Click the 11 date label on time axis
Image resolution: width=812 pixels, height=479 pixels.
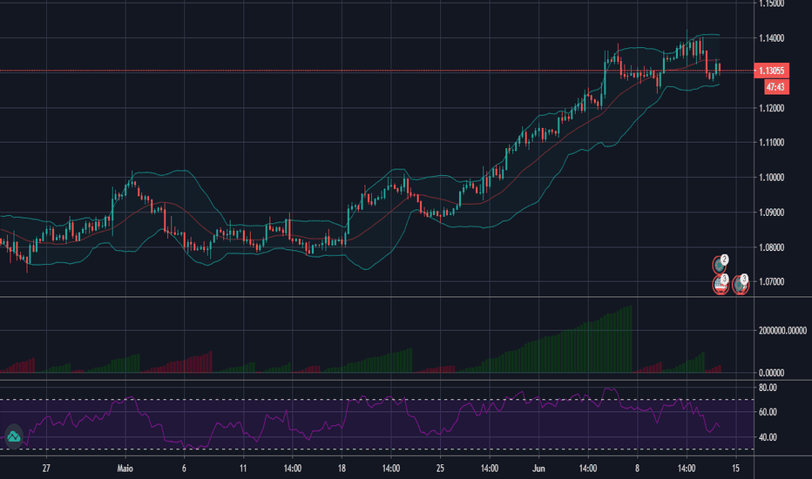tap(243, 469)
